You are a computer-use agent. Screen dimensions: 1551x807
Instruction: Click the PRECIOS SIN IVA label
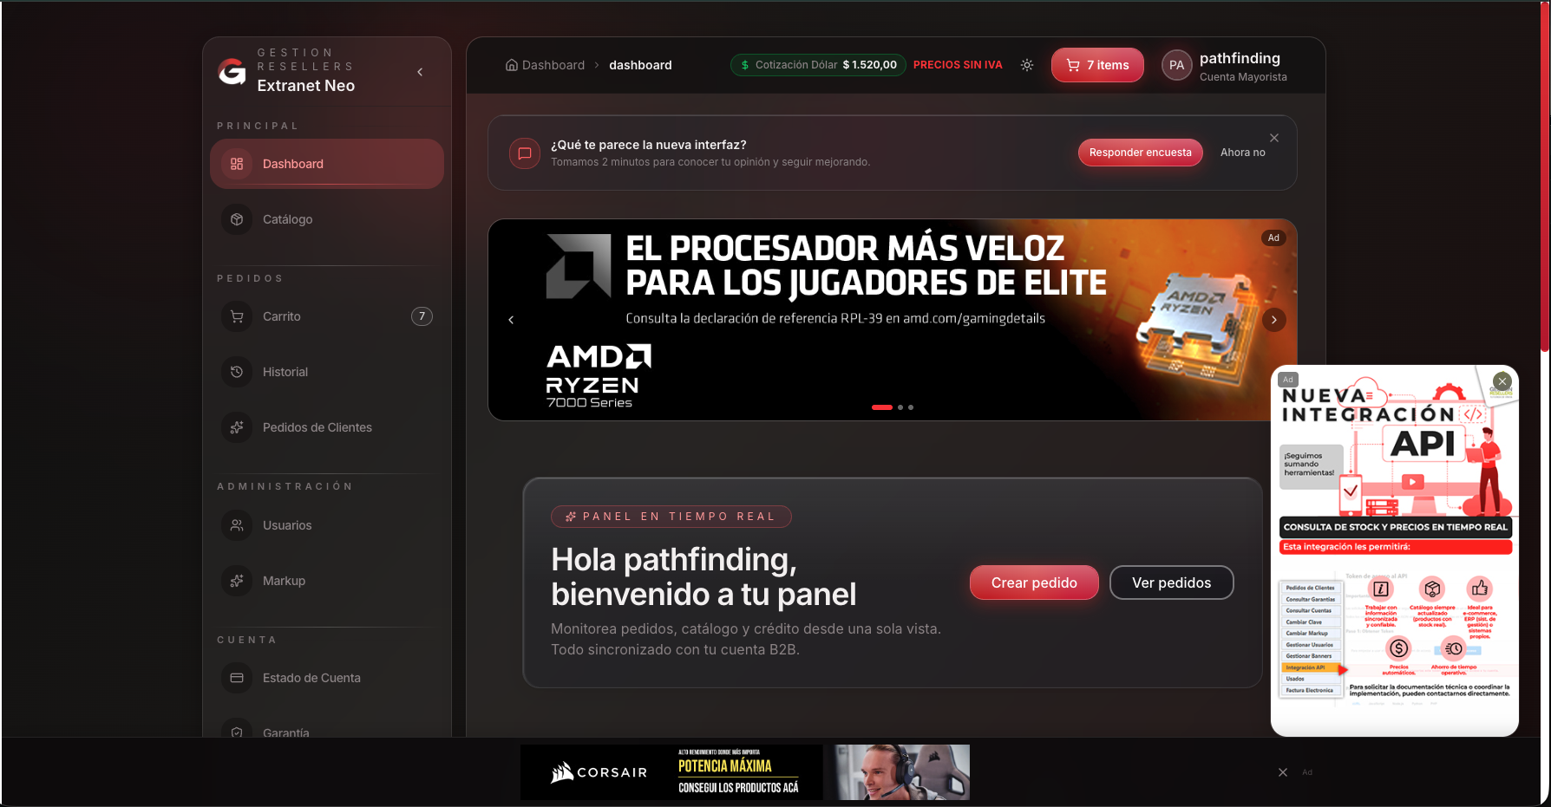[958, 65]
